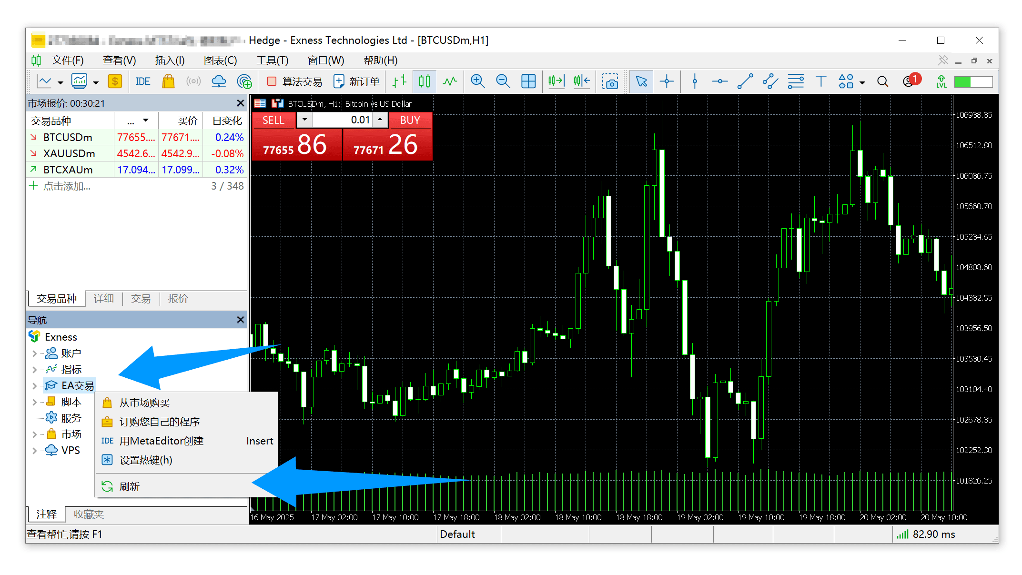Open depth of market icon on chart

pyautogui.click(x=260, y=103)
